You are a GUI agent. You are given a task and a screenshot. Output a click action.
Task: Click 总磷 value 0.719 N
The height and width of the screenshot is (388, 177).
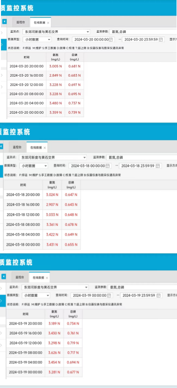tap(73, 343)
